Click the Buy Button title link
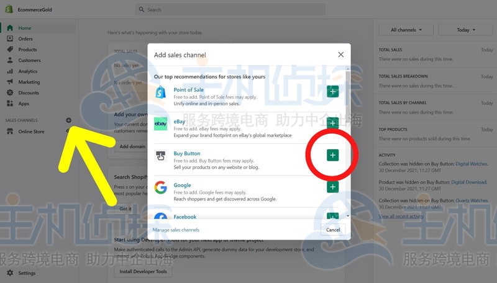497x283 pixels. [187, 153]
